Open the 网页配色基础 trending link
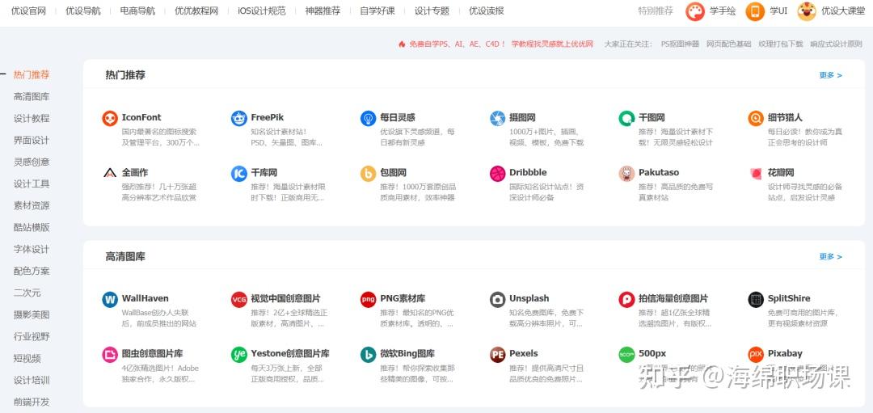Viewport: 873px width, 413px height. coord(729,44)
